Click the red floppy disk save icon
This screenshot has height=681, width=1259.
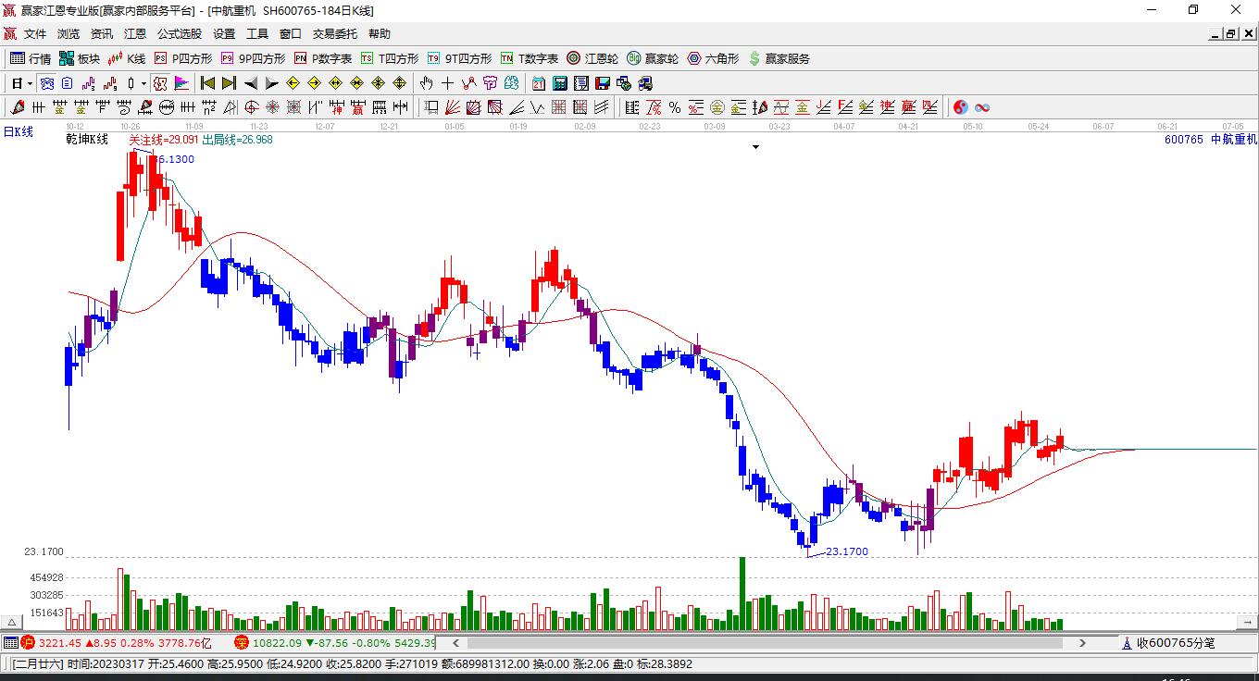click(x=602, y=83)
